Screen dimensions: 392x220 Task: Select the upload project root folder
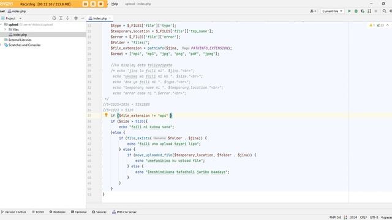[x=43, y=24]
